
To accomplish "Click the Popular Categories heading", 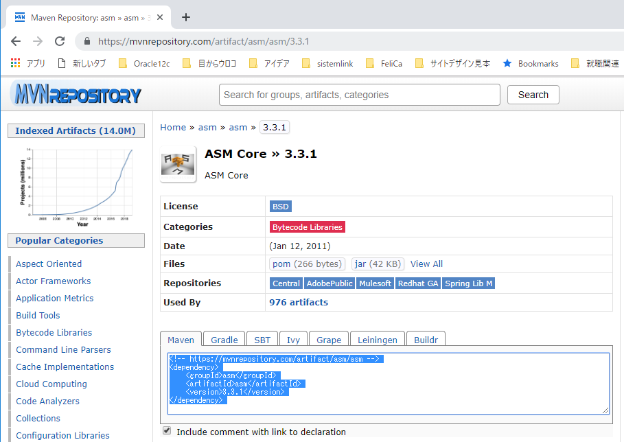I will pos(76,240).
